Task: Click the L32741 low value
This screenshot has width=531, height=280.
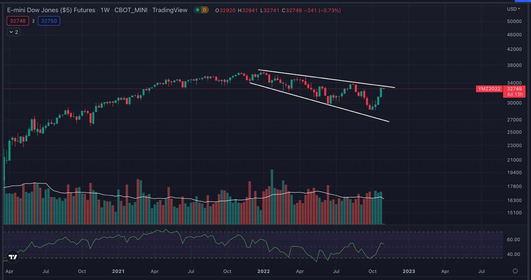Action: tap(270, 10)
